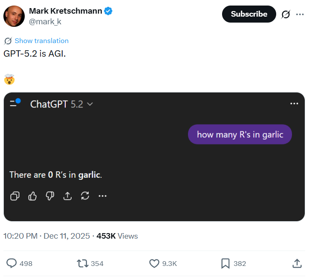Screen dimensions: 312x277
Task: Click Show translation link
Action: (x=41, y=41)
